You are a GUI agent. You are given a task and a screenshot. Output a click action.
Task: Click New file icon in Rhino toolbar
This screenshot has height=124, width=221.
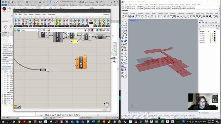point(123,16)
